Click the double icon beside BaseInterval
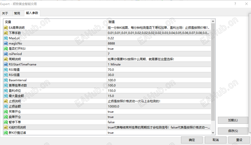 pyautogui.click(x=6, y=80)
